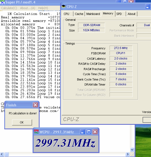Image resolution: width=151 pixels, height=157 pixels.
Task: Click the resize grip of Super PI window
Action: [x=133, y=155]
